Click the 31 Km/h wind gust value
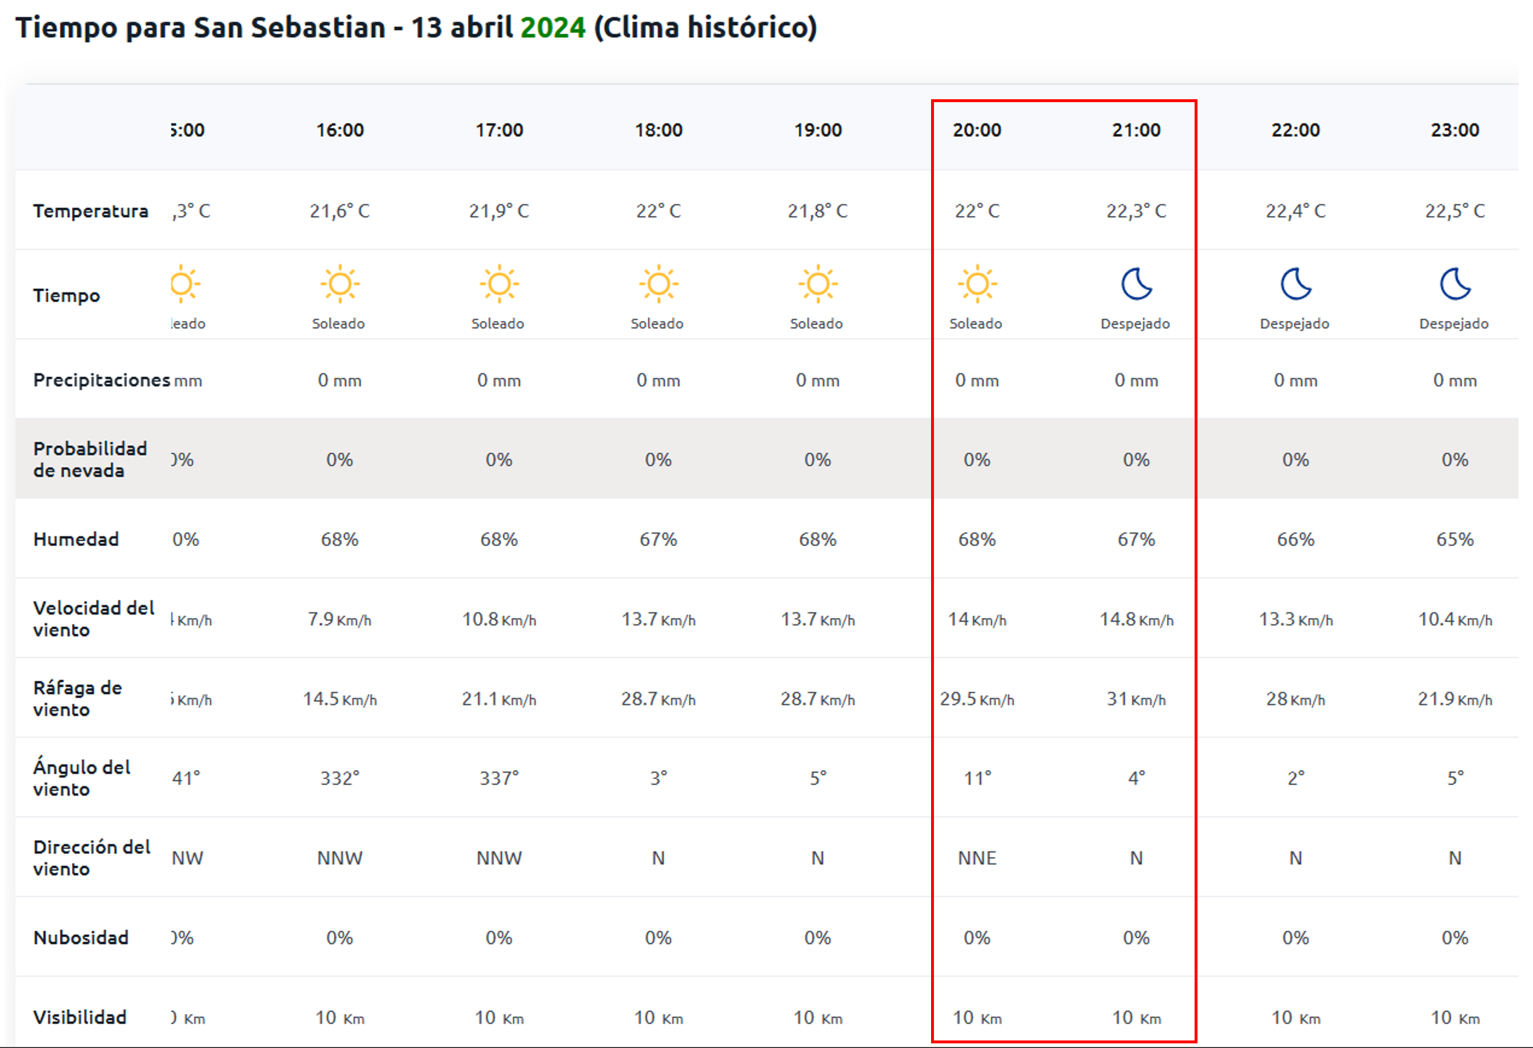1533x1048 pixels. point(1137,699)
